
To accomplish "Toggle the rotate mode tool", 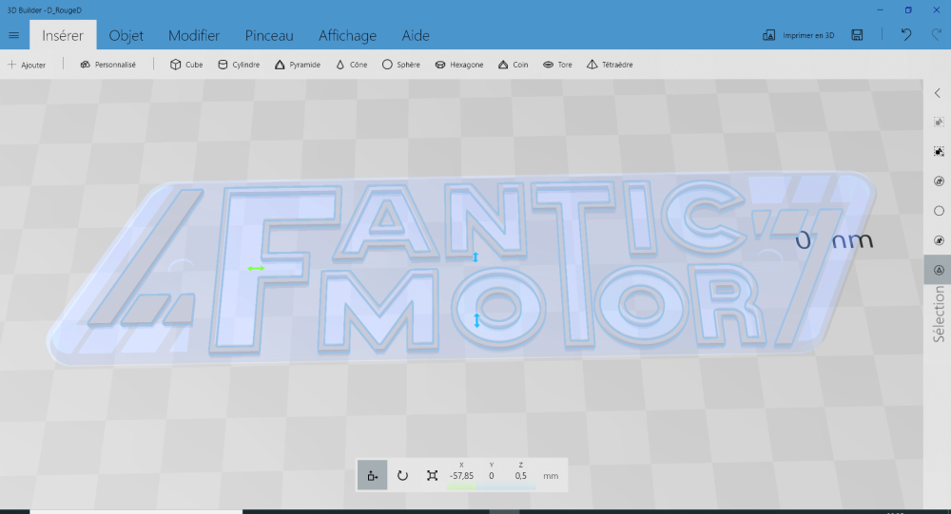I will click(x=402, y=475).
